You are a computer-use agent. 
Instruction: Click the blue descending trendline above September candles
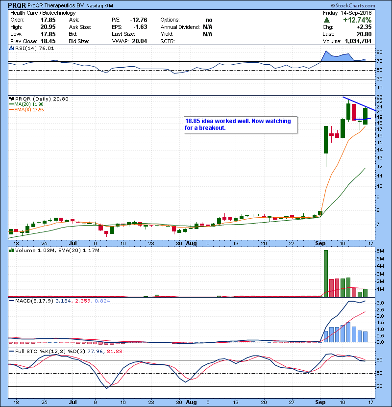tap(360, 104)
